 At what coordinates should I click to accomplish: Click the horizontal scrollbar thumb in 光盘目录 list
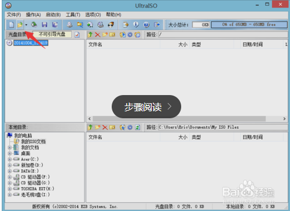179,119
